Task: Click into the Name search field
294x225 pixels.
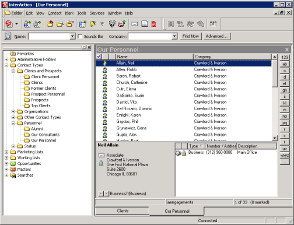Action: pos(49,36)
